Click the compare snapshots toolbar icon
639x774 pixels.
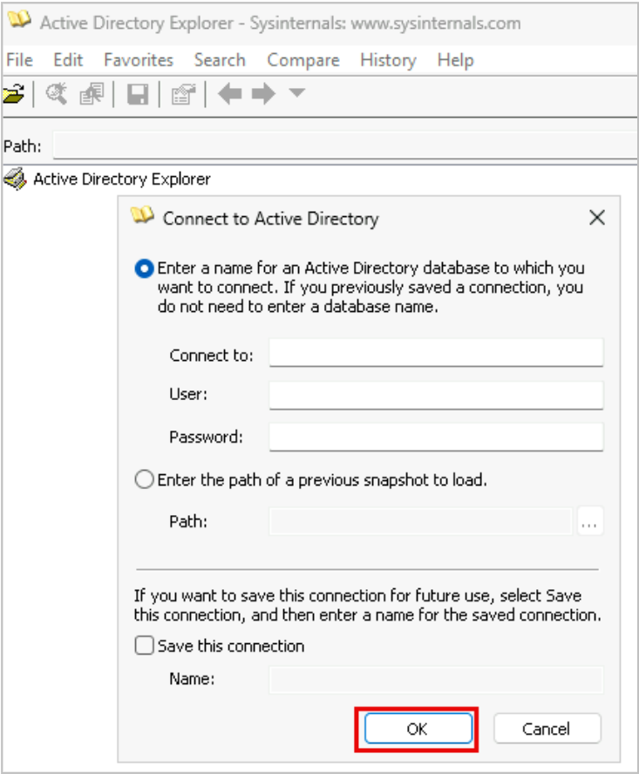click(x=92, y=95)
